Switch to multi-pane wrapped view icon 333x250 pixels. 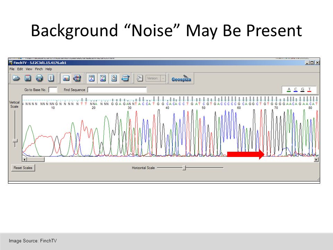(77, 78)
